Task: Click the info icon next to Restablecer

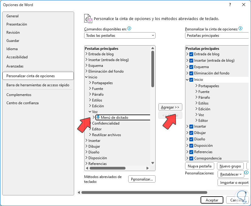Action: [x=246, y=173]
